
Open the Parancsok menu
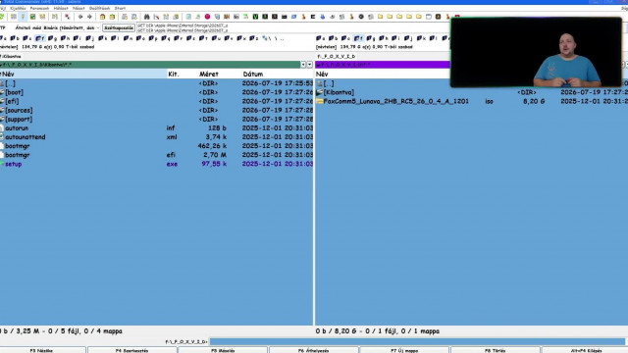39,8
